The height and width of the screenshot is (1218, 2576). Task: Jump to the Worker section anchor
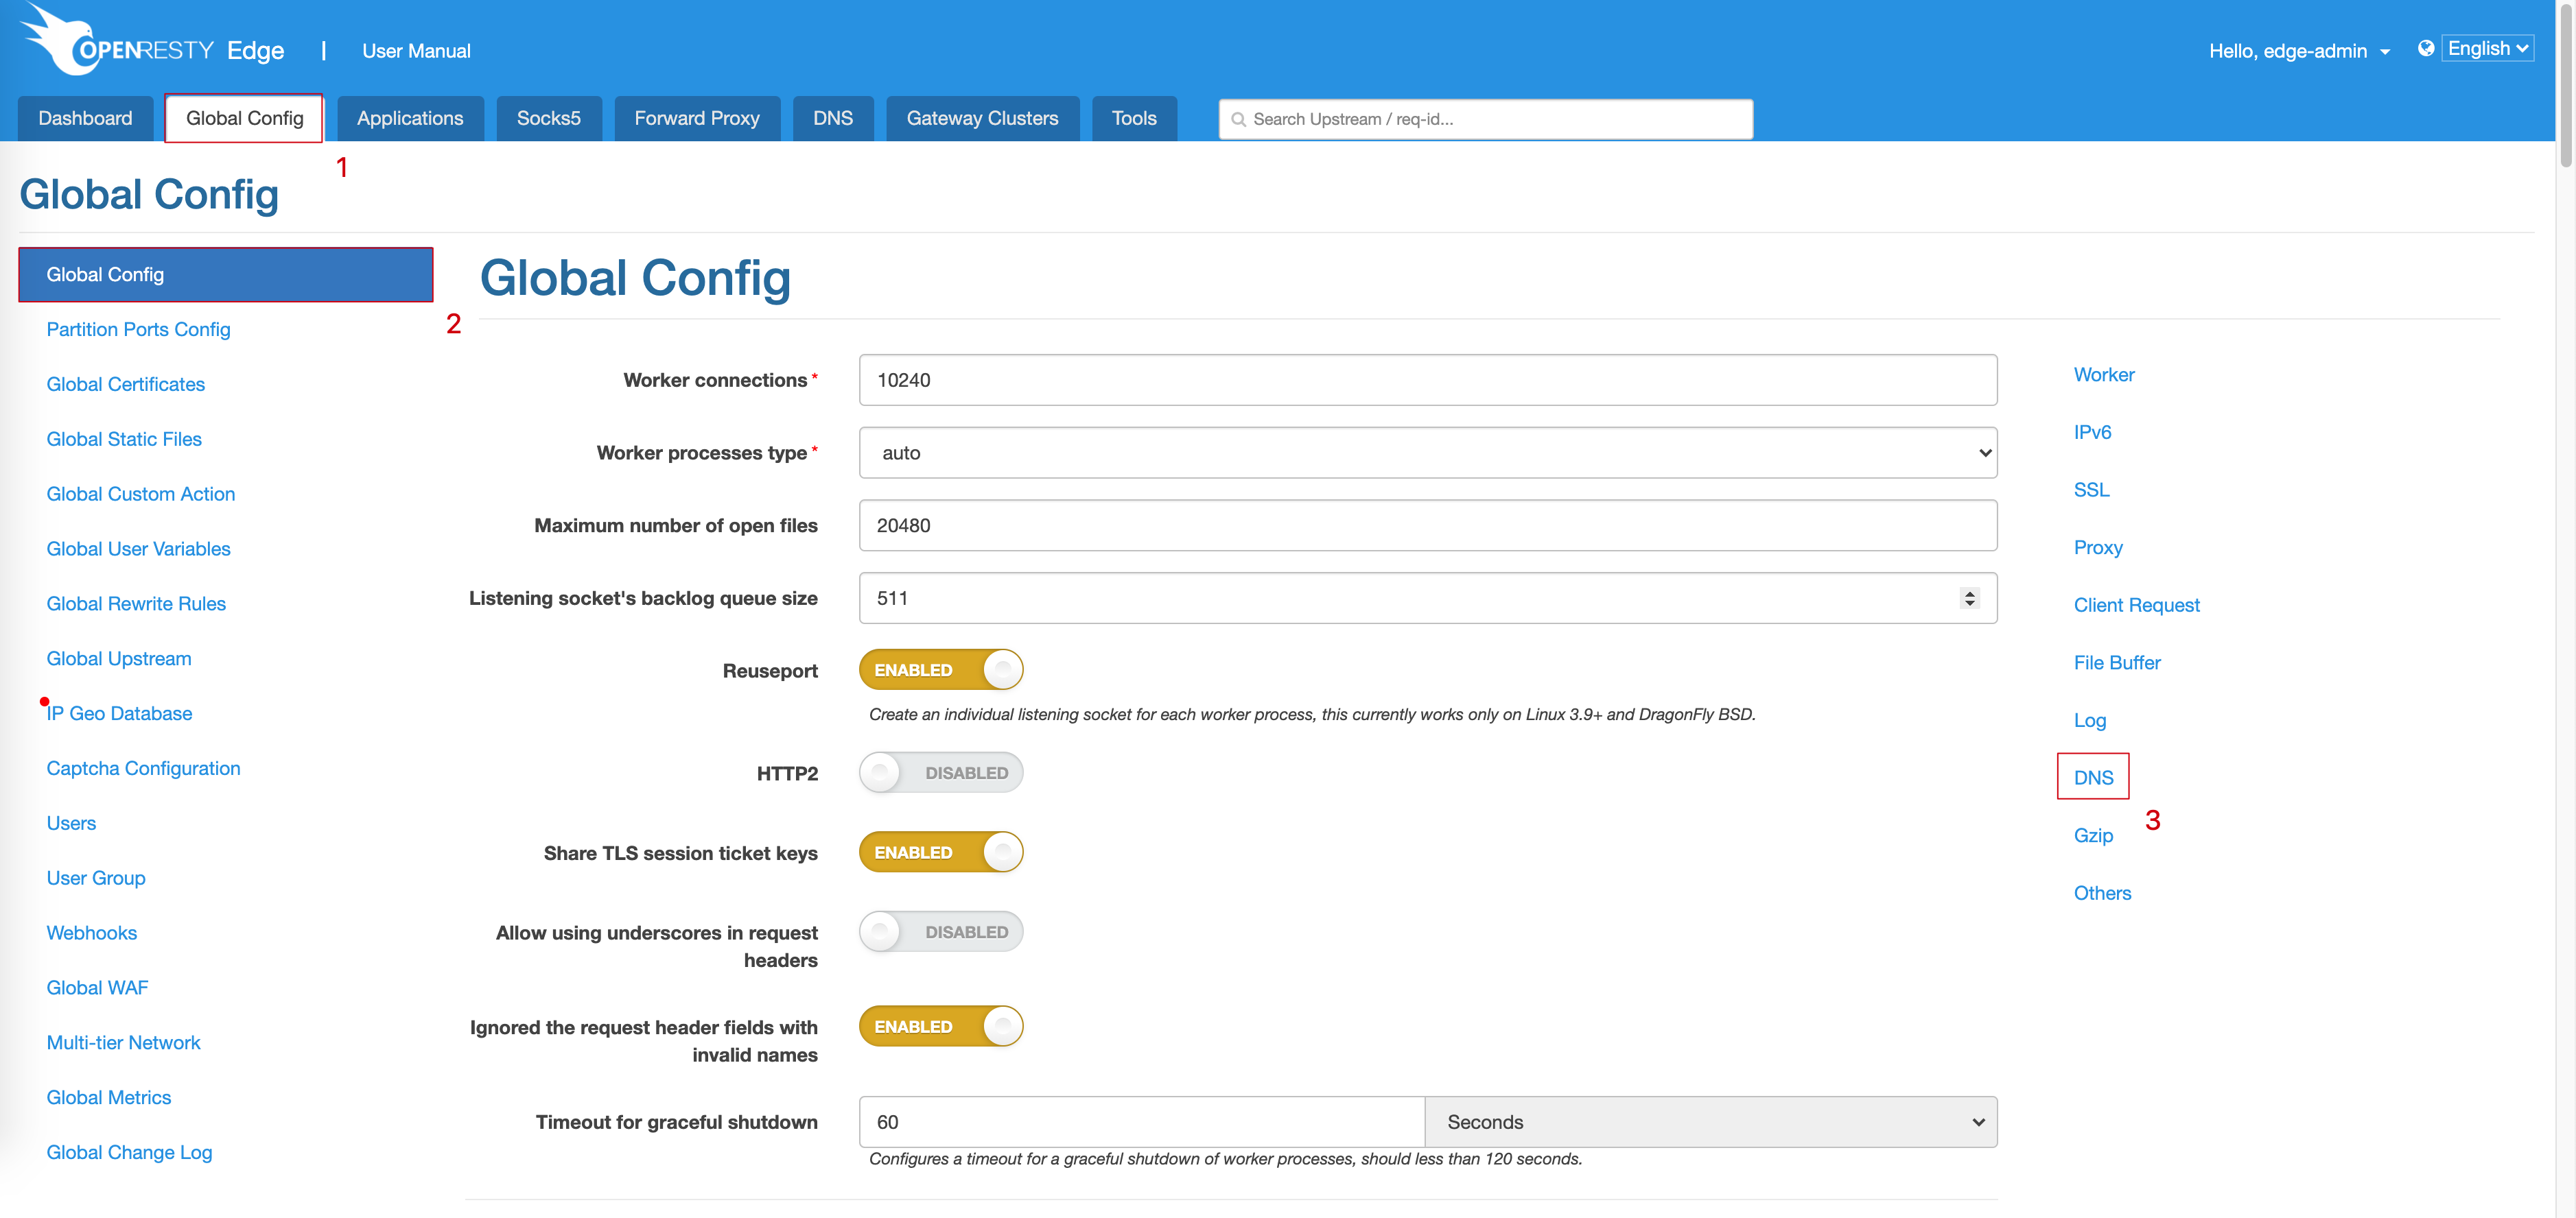(2104, 374)
